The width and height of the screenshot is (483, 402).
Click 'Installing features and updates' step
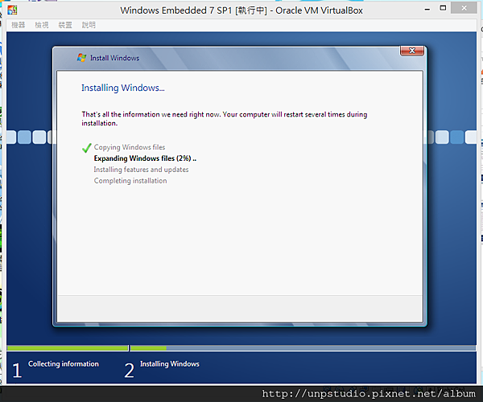click(x=141, y=170)
